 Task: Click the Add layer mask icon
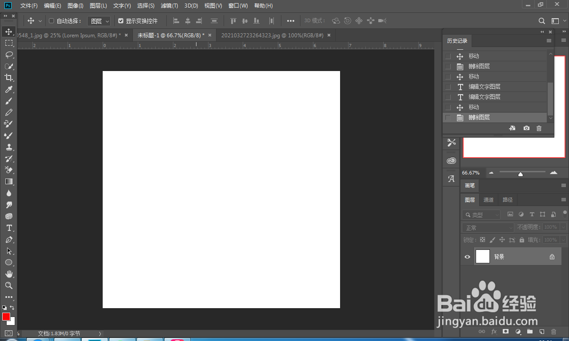(505, 332)
